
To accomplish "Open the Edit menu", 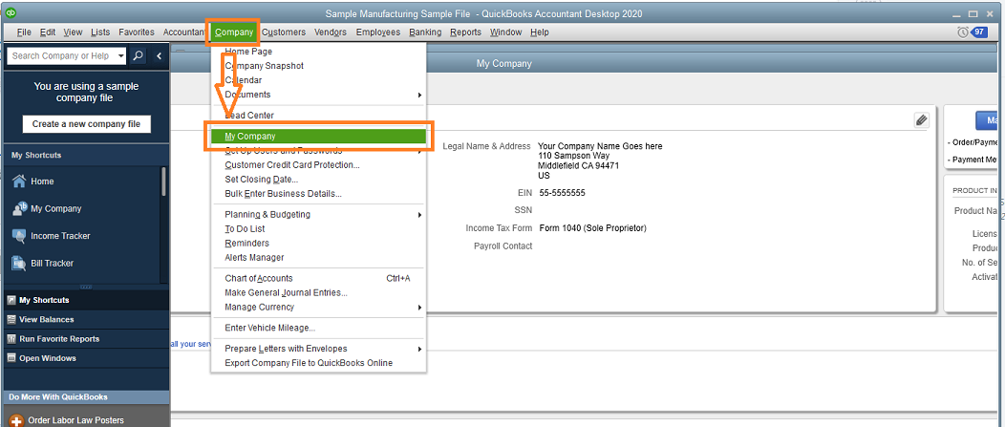I will click(x=48, y=32).
